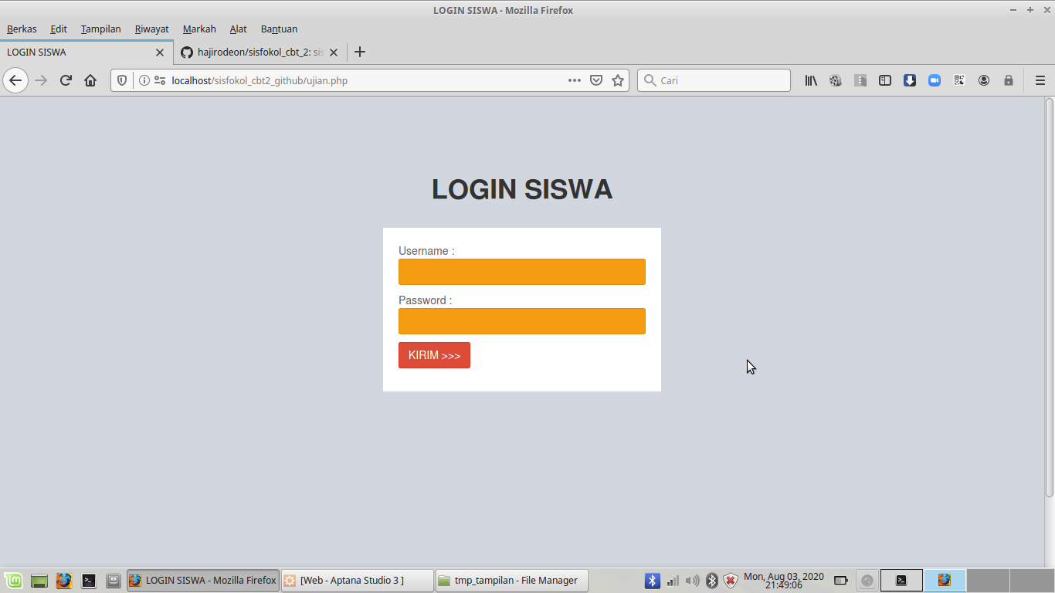Click the film reel extension icon

836,80
